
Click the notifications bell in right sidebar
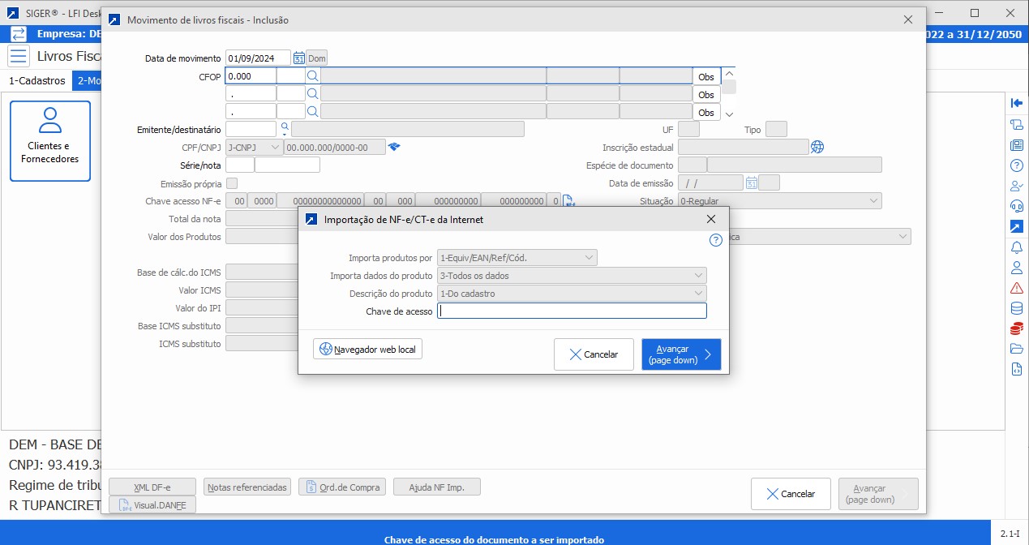pos(1016,247)
